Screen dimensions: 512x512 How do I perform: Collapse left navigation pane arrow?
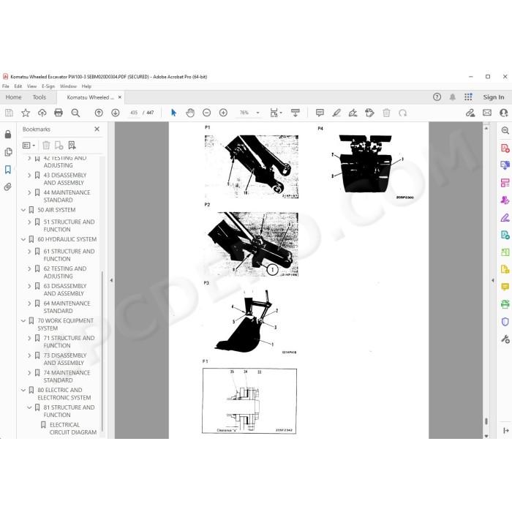tap(111, 280)
